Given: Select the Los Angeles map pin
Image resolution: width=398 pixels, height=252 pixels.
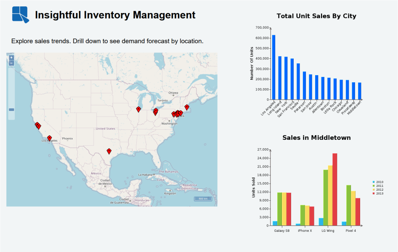Looking at the screenshot, I should [x=49, y=137].
